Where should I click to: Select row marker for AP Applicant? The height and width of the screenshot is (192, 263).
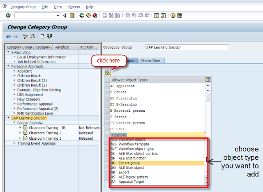coord(107,86)
